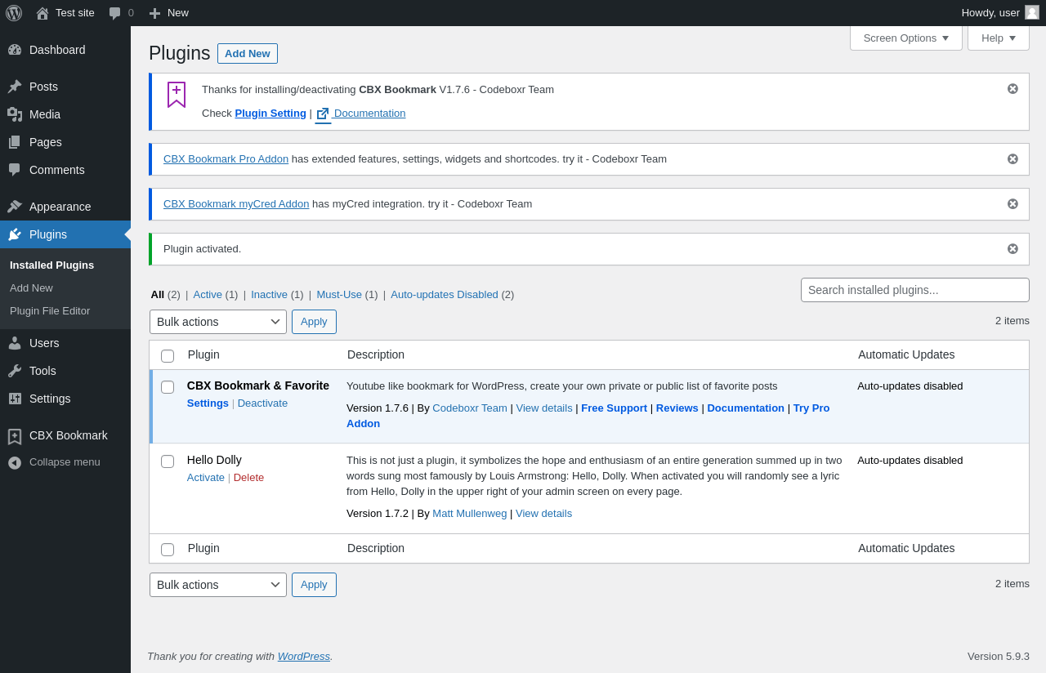Open the top Bulk actions dropdown
This screenshot has width=1046, height=673.
point(218,322)
